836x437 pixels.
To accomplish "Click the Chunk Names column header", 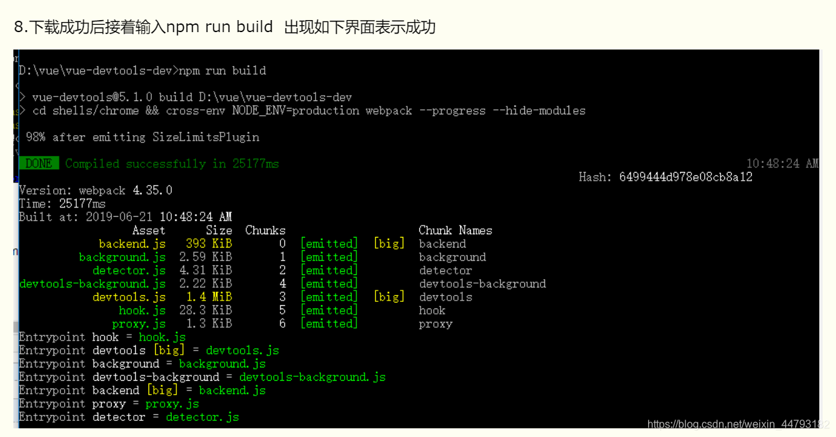I will coord(455,230).
